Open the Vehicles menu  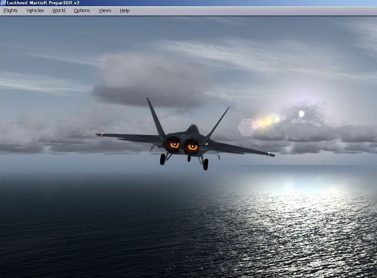pyautogui.click(x=35, y=10)
